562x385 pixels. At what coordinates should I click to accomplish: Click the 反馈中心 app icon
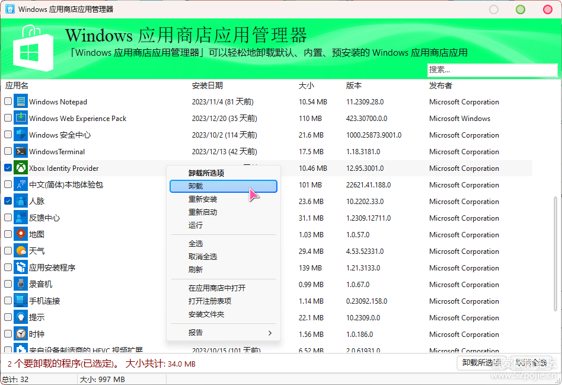21,218
